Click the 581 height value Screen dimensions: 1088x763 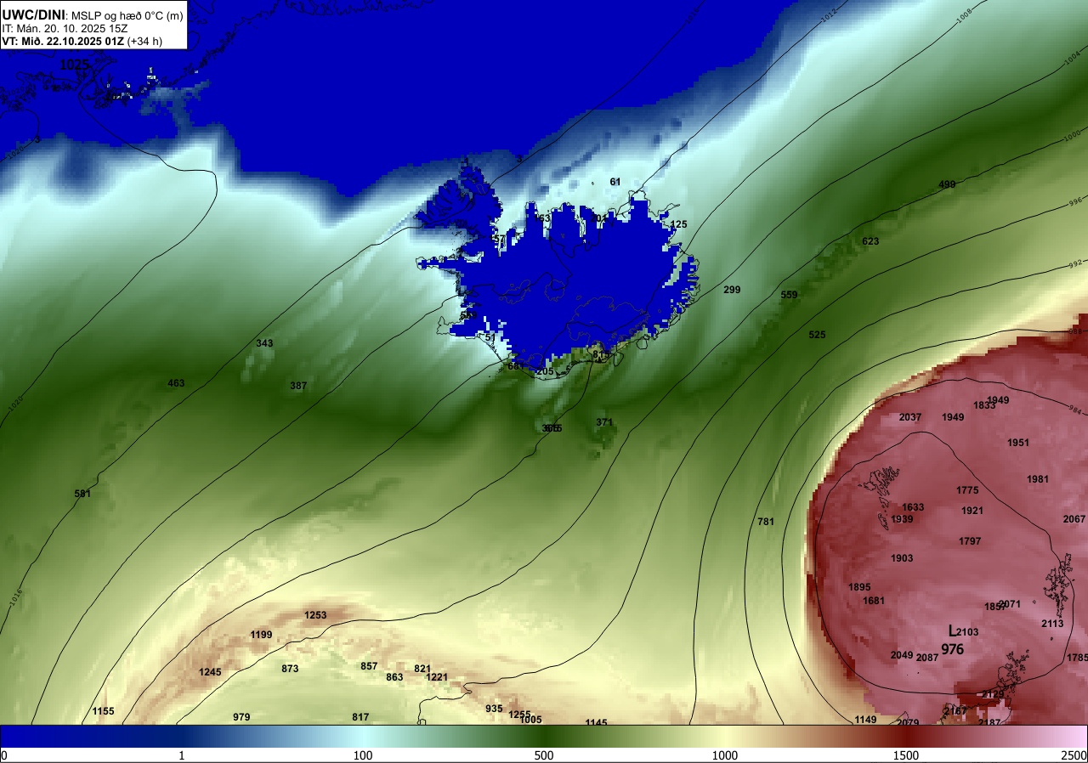(82, 494)
